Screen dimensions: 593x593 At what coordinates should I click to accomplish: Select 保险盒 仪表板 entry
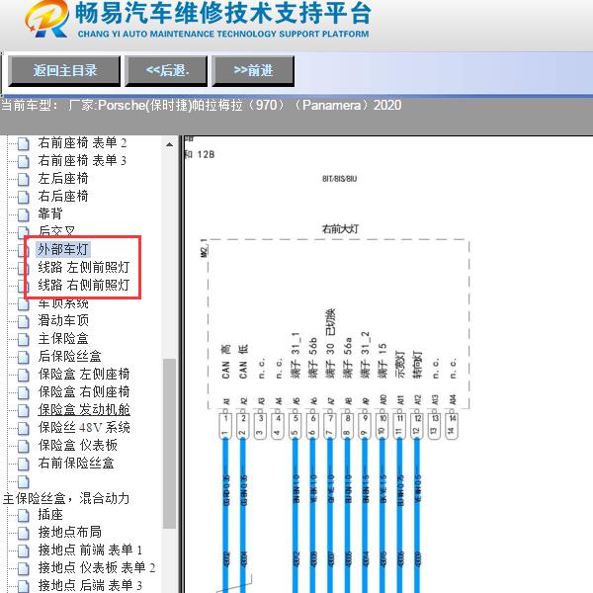(77, 445)
